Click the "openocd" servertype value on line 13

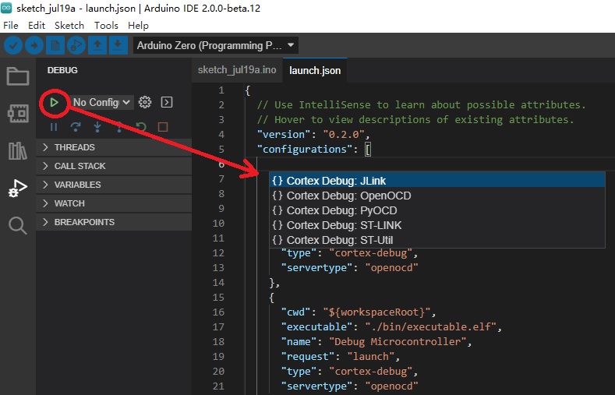point(391,268)
